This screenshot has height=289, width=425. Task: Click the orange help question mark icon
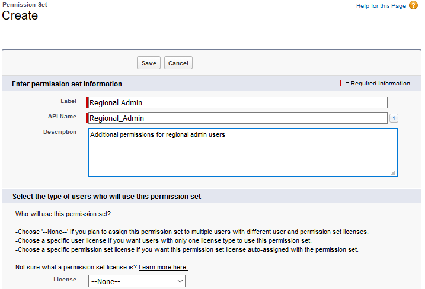[414, 5]
